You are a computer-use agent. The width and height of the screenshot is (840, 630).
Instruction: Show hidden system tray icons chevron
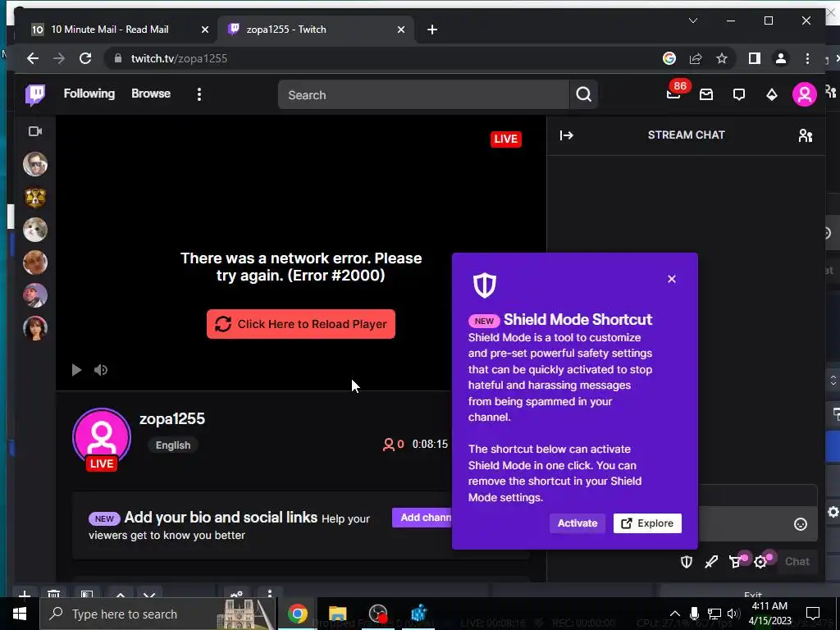[675, 614]
